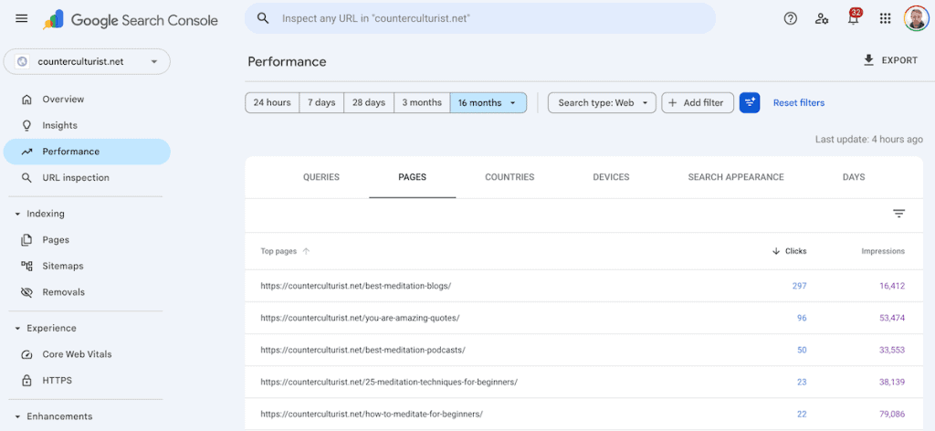This screenshot has height=431, width=935.
Task: Switch to the Search Appearance tab
Action: (736, 177)
